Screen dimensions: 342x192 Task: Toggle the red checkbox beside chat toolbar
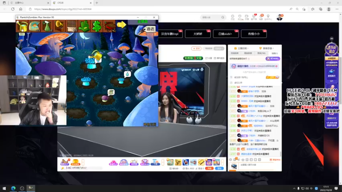coord(271,160)
